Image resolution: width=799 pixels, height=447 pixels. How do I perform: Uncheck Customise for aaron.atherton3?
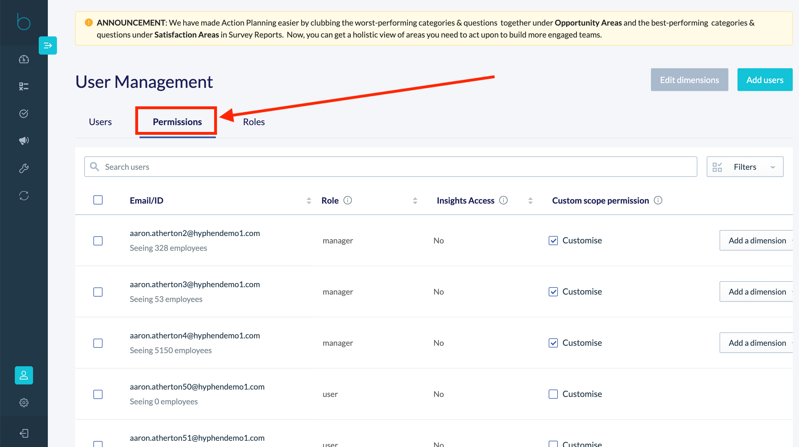[x=553, y=291]
